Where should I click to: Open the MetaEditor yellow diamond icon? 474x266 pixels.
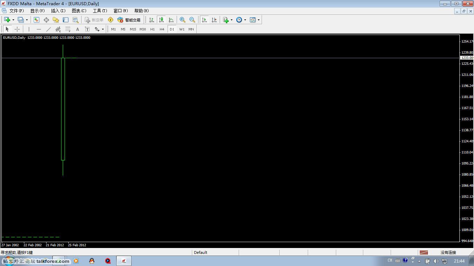[111, 20]
